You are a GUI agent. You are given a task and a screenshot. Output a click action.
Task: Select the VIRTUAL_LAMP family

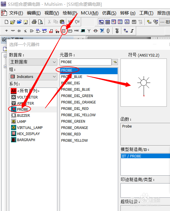(x=33, y=128)
